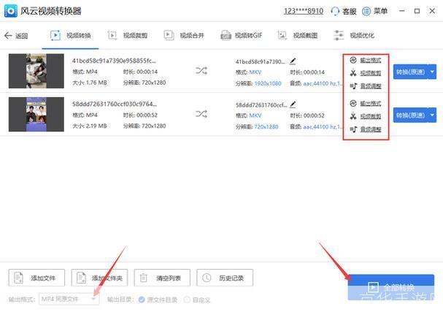Click 转换(原速) button for 58ddd726 video

click(x=410, y=115)
